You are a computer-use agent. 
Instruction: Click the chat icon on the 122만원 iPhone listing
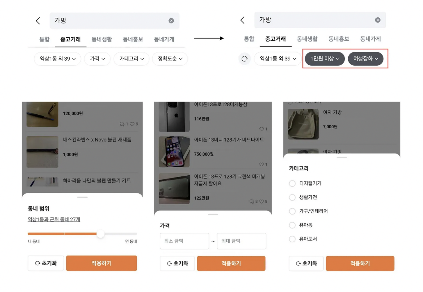coord(252,201)
